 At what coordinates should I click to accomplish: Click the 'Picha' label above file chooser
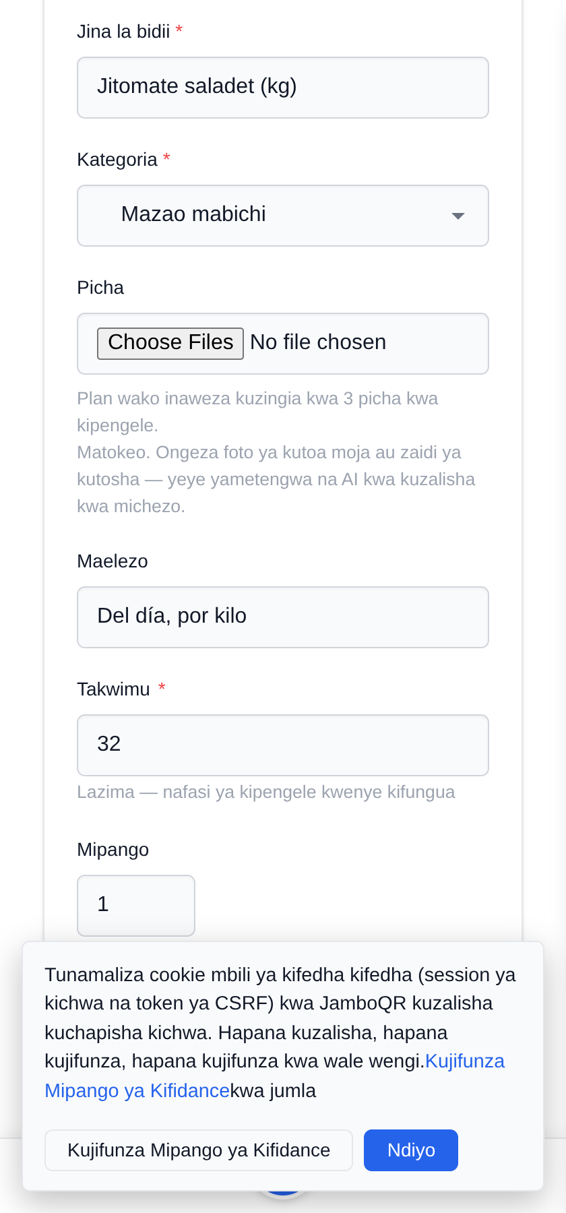tap(100, 288)
